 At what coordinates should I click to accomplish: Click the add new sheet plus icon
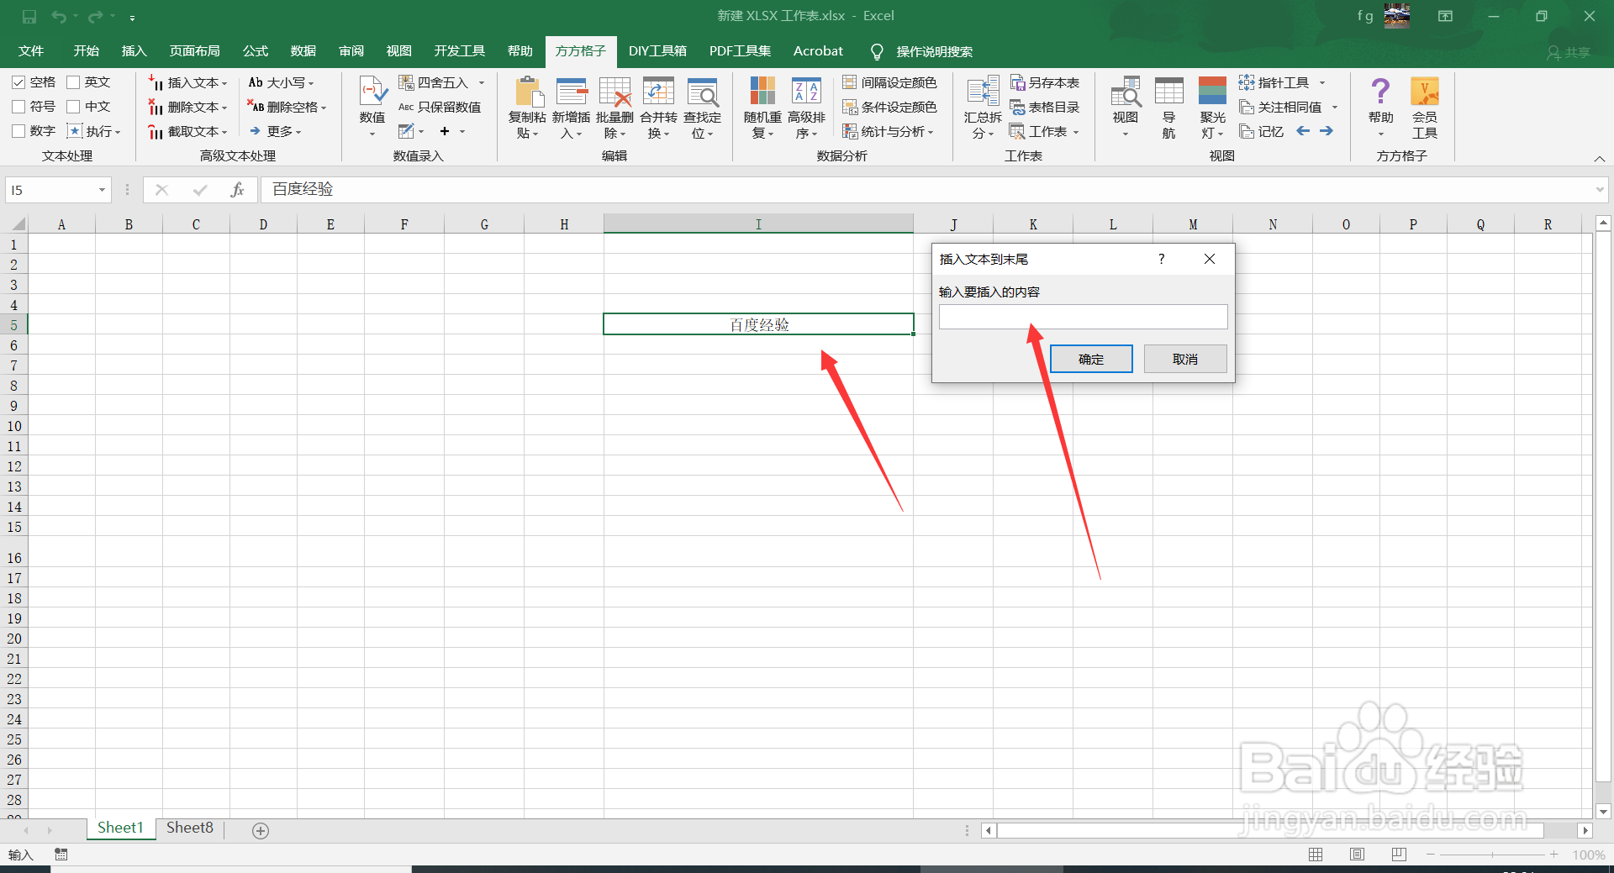point(261,830)
